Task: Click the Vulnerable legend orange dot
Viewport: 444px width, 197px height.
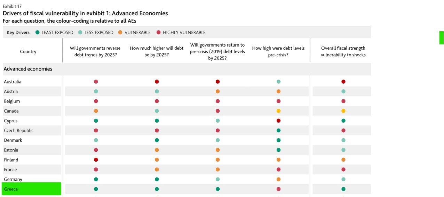Action: coord(120,33)
